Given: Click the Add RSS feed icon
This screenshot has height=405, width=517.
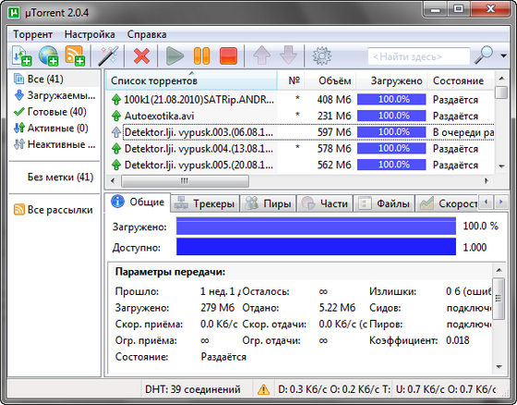Looking at the screenshot, I should click(75, 55).
